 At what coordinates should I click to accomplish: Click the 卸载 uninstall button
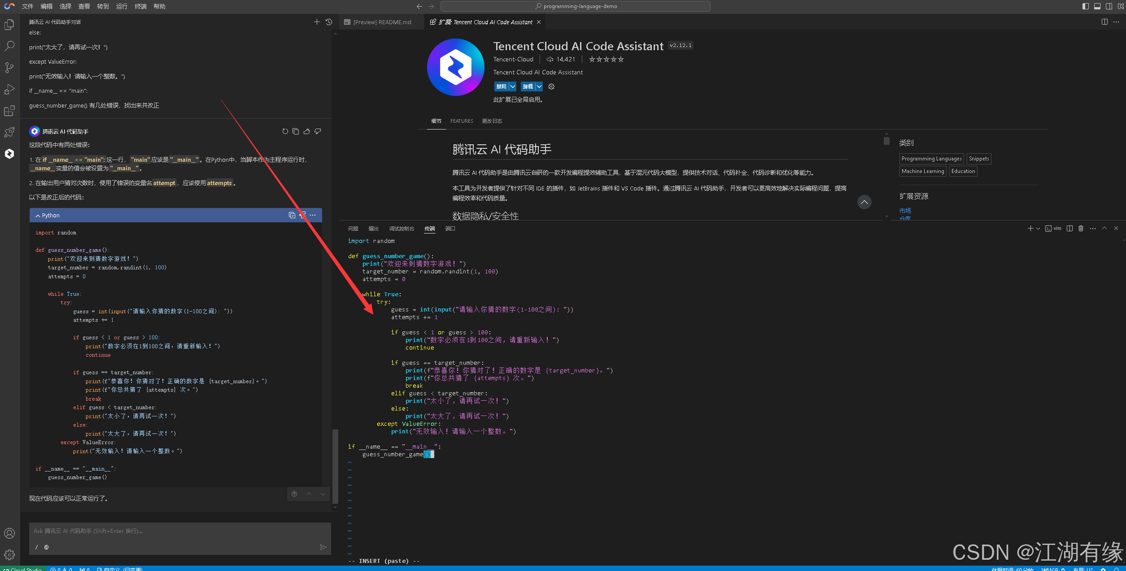528,87
